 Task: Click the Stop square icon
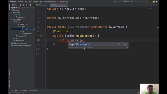pos(147,2)
